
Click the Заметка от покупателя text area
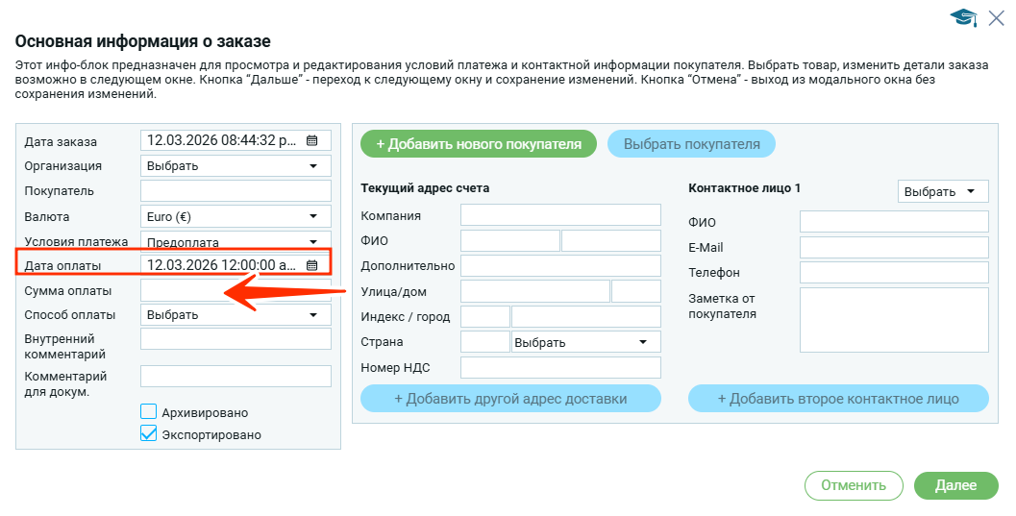[894, 320]
